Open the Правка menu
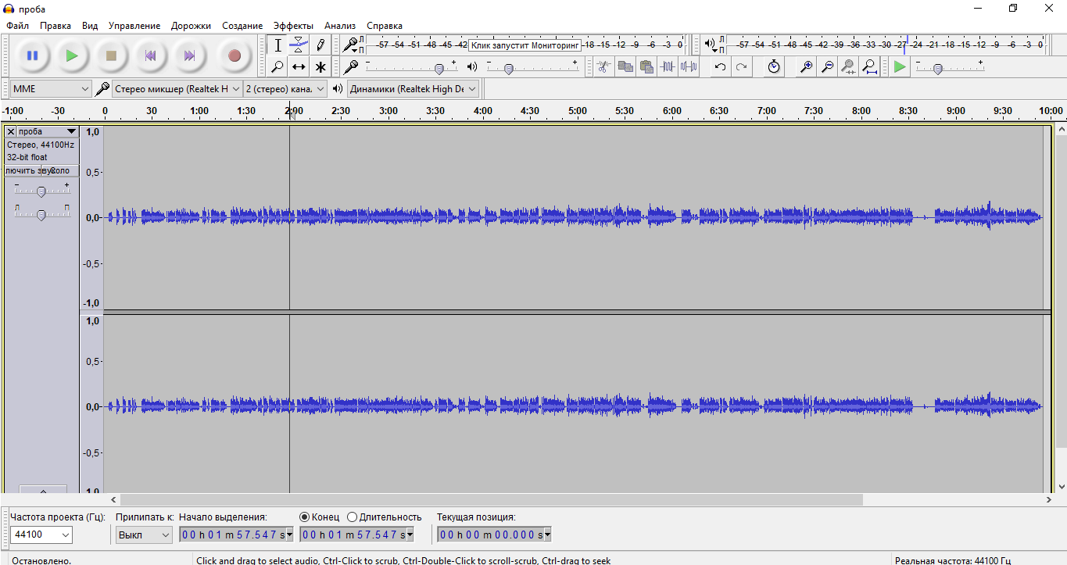This screenshot has height=565, width=1067. point(55,26)
